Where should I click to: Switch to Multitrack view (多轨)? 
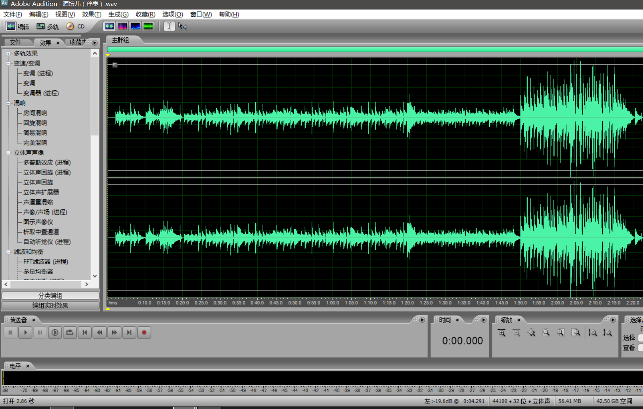(x=47, y=27)
